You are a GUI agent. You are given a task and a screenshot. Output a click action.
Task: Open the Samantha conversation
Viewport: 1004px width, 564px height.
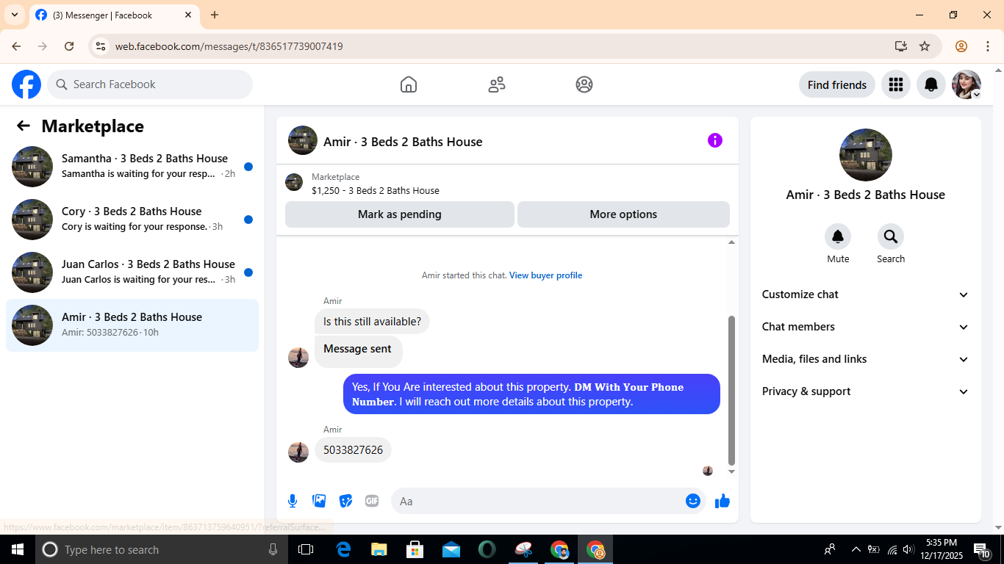(132, 167)
